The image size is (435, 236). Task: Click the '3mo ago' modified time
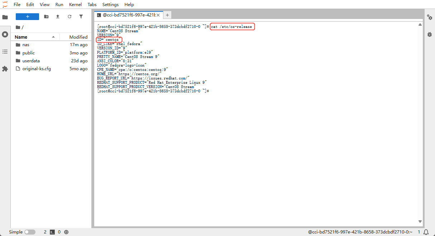click(x=78, y=53)
